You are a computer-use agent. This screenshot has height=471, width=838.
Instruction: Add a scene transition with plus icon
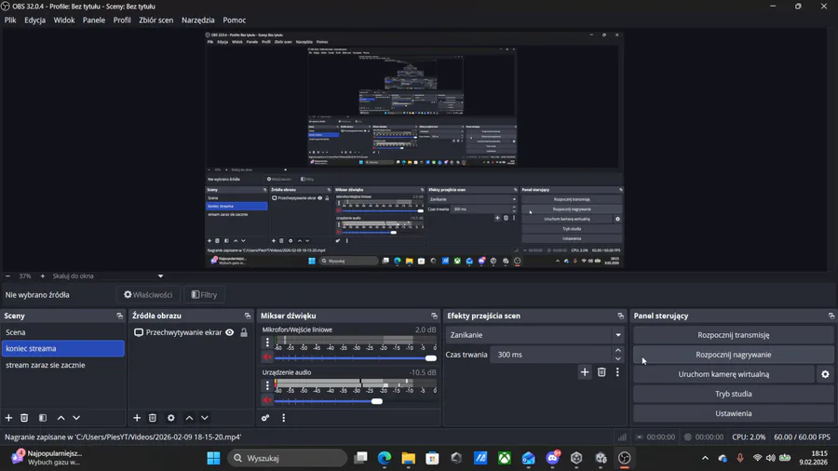tap(585, 372)
